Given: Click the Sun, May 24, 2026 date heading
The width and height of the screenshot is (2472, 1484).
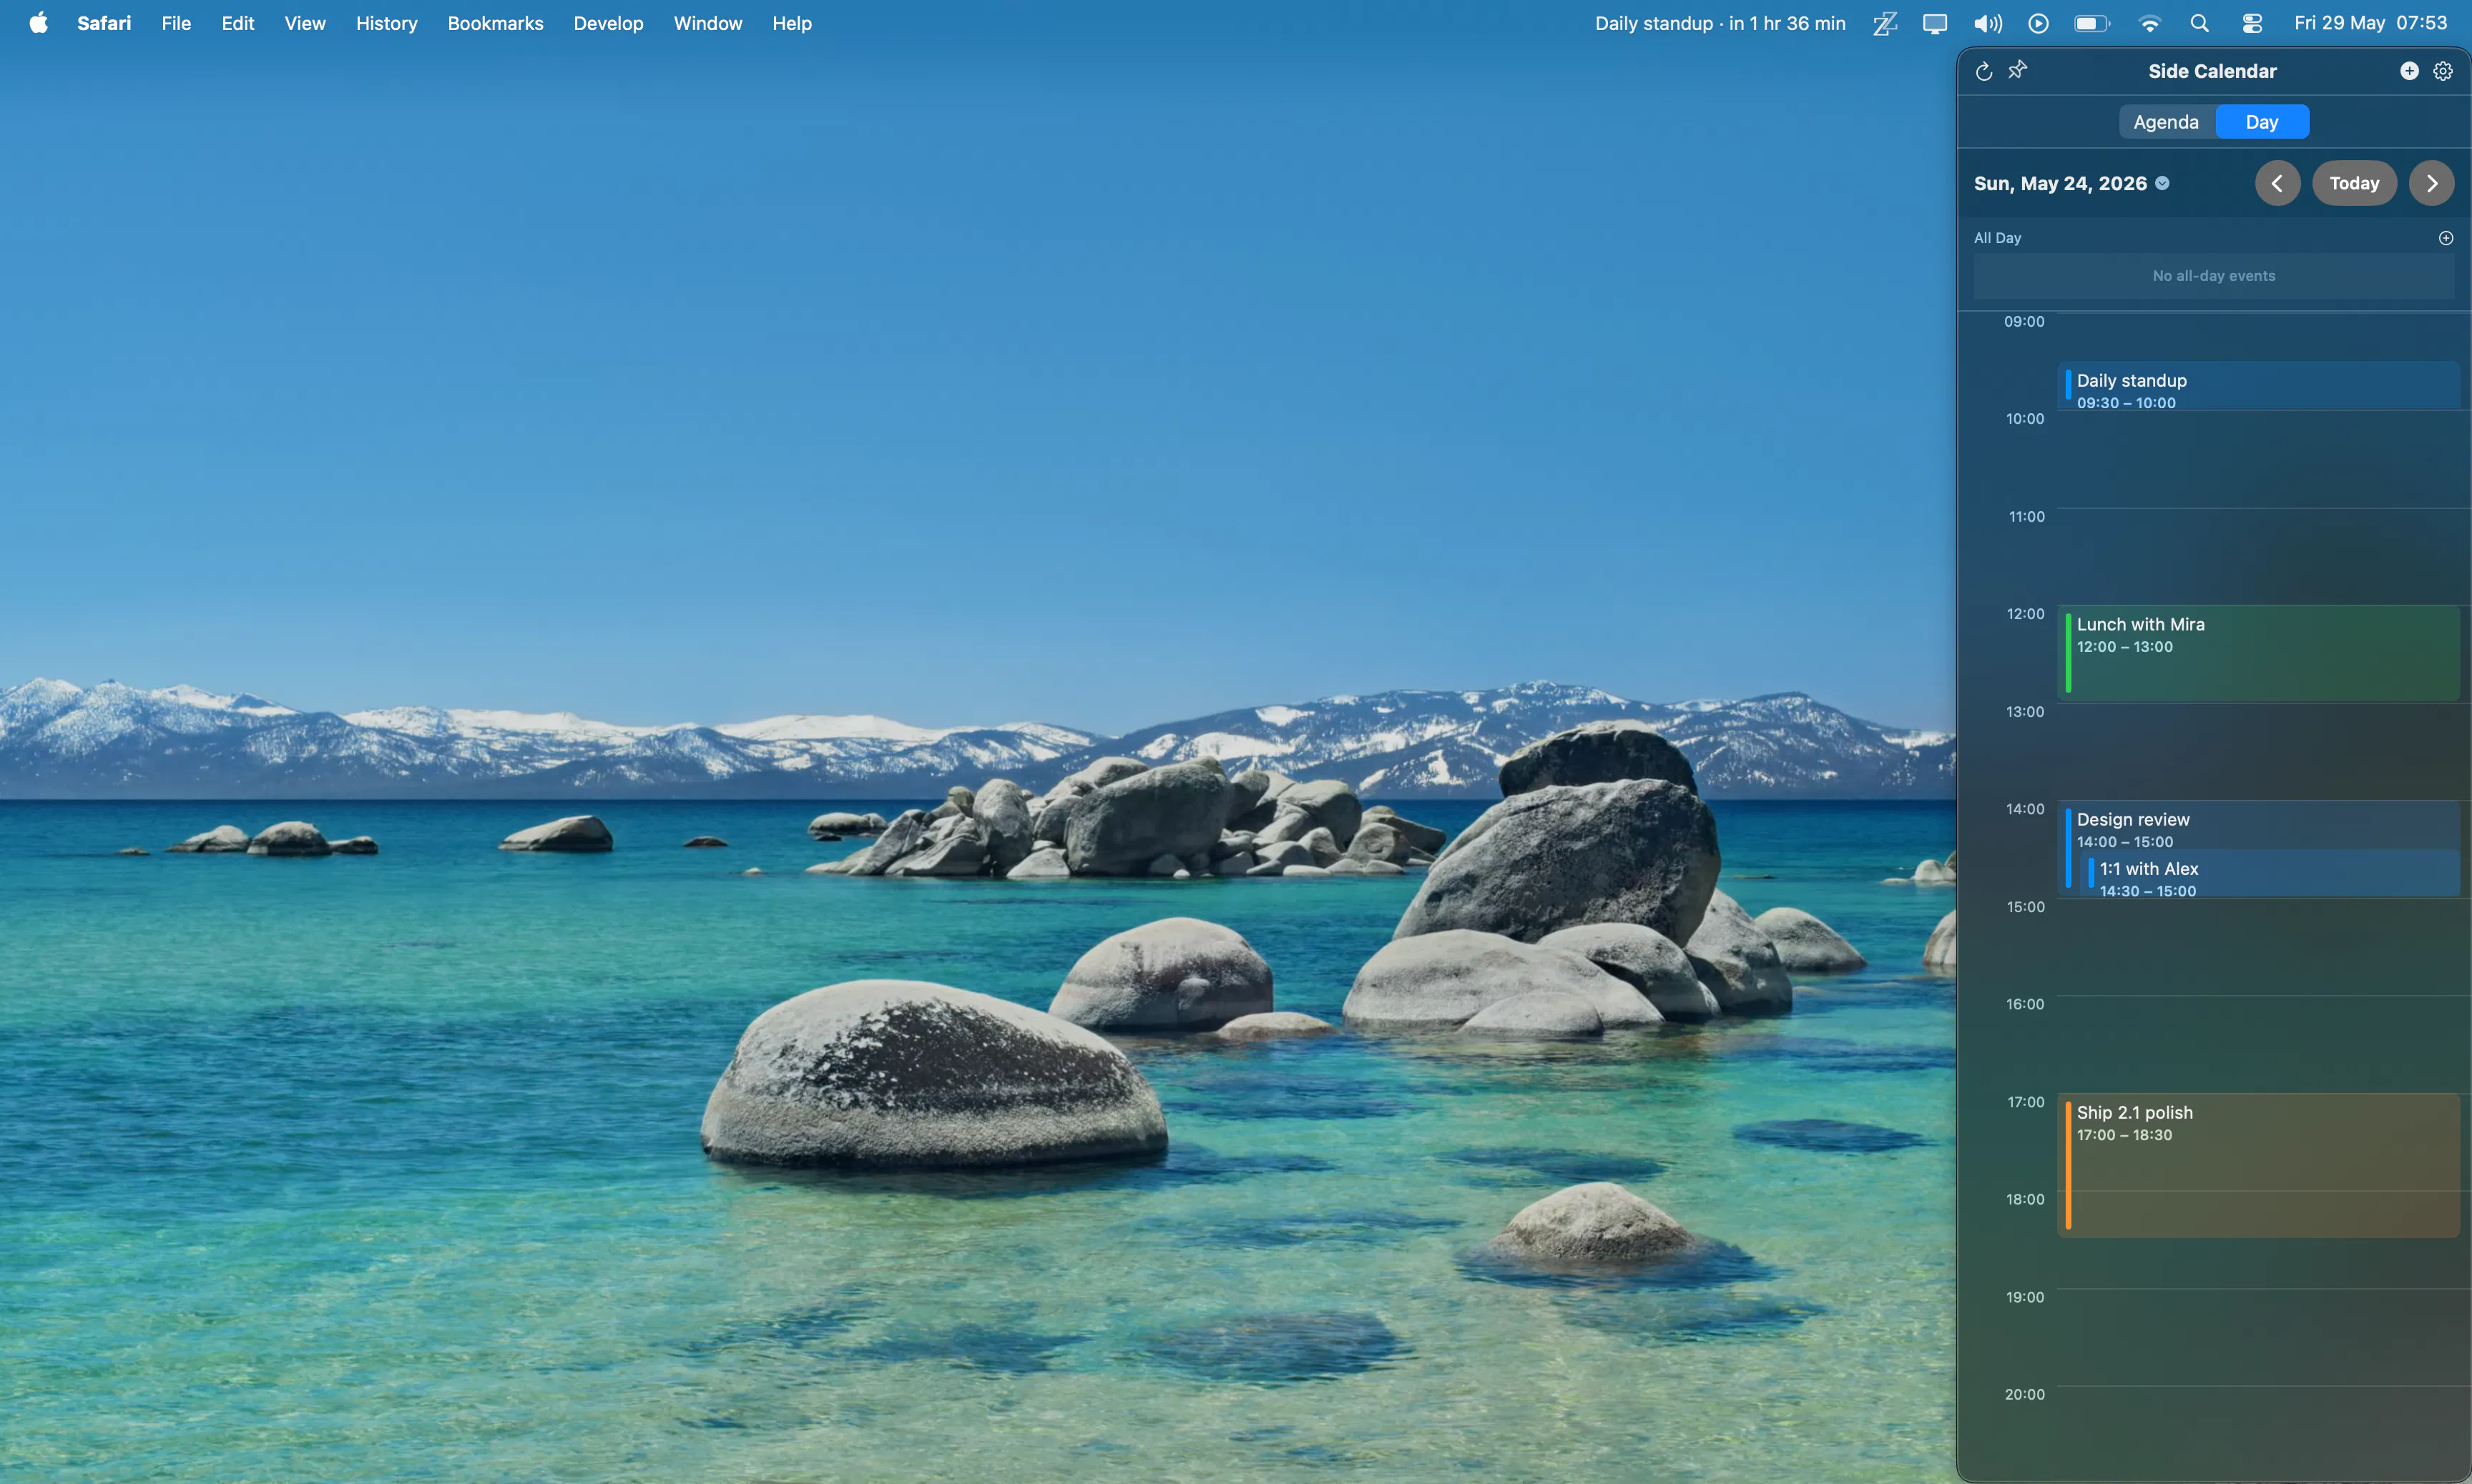Looking at the screenshot, I should 2060,183.
